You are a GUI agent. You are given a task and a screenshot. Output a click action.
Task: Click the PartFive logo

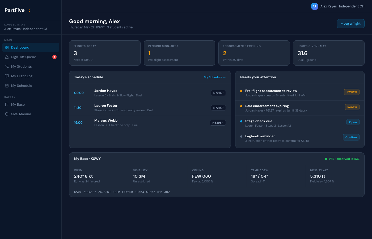(18, 10)
